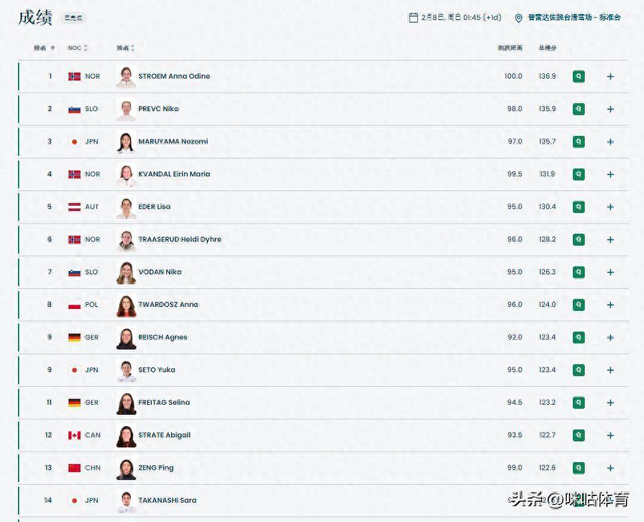Screen dimensions: 644x522
Task: Click Q qualification badge for EDER Lisa
Action: [x=579, y=207]
